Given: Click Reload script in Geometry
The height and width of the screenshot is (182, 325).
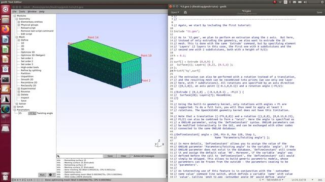Looking at the screenshot, I should [28, 28].
